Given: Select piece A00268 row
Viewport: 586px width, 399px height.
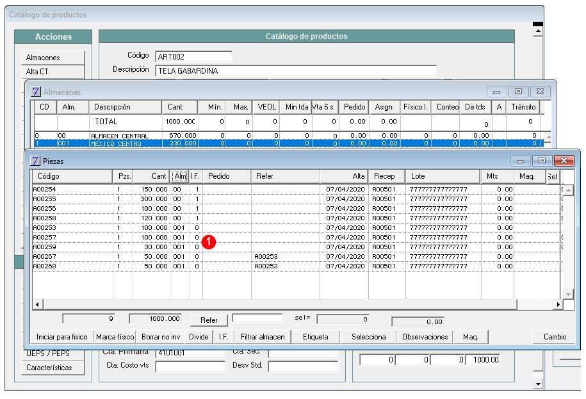Looking at the screenshot, I should pyautogui.click(x=297, y=266).
